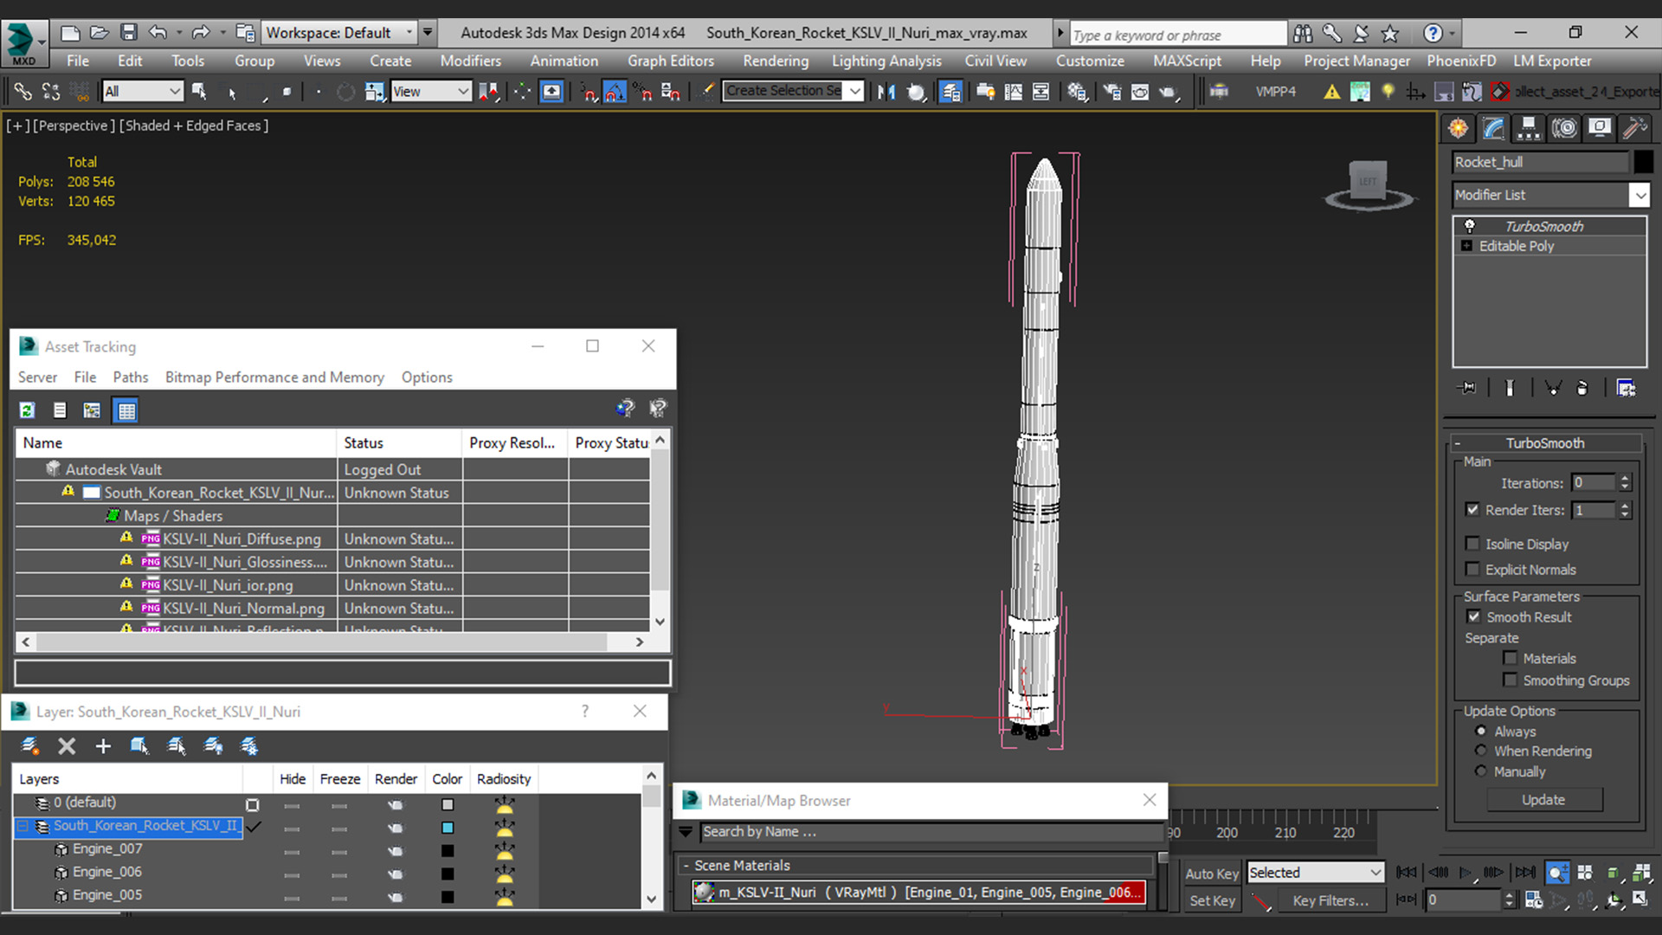Click Refresh icon in Asset Tracking
The width and height of the screenshot is (1662, 935).
click(x=27, y=410)
